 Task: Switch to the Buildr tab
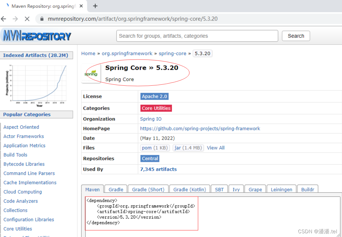(308, 189)
